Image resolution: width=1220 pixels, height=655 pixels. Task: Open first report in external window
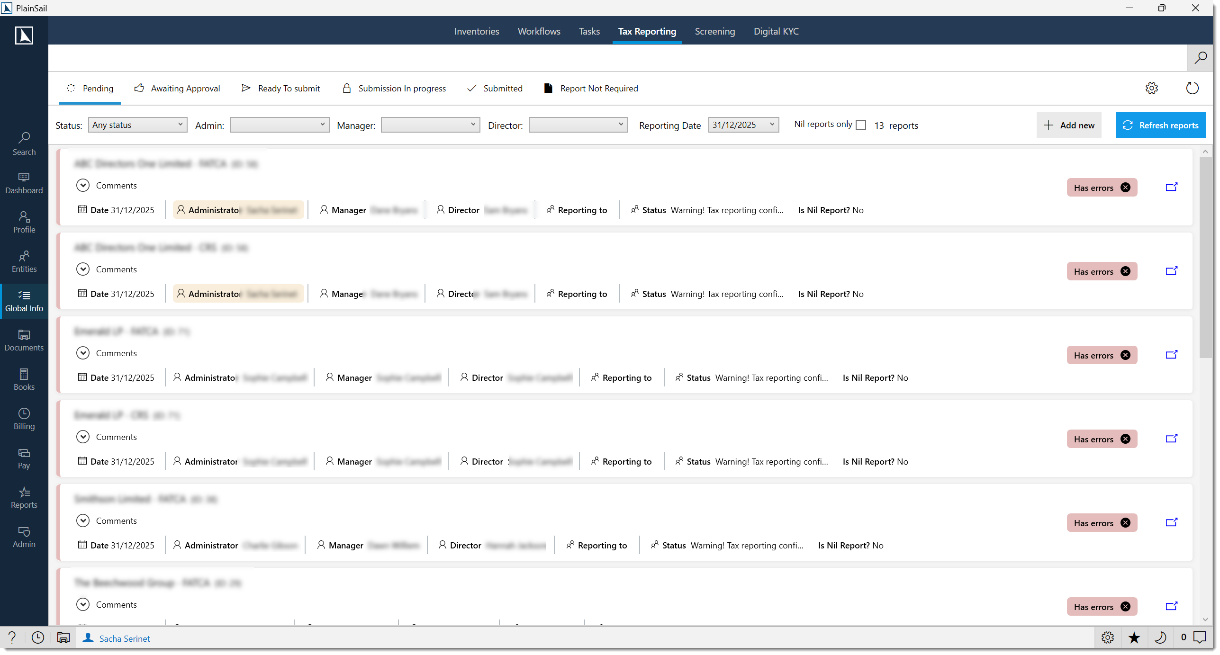click(1172, 187)
